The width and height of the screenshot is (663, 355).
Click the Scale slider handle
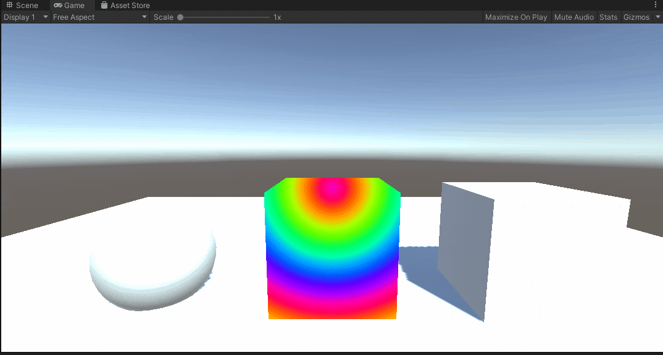pyautogui.click(x=180, y=17)
